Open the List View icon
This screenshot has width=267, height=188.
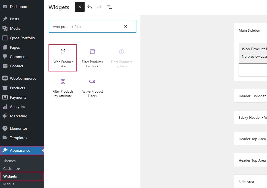(x=109, y=7)
